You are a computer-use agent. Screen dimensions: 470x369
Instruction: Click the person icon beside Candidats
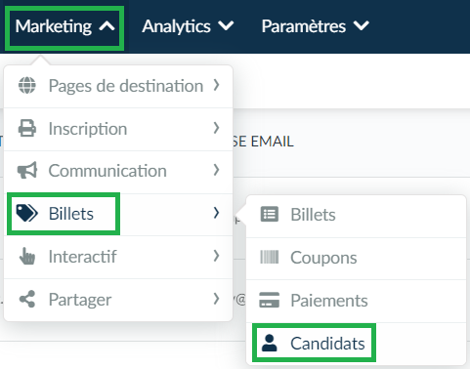pos(270,343)
